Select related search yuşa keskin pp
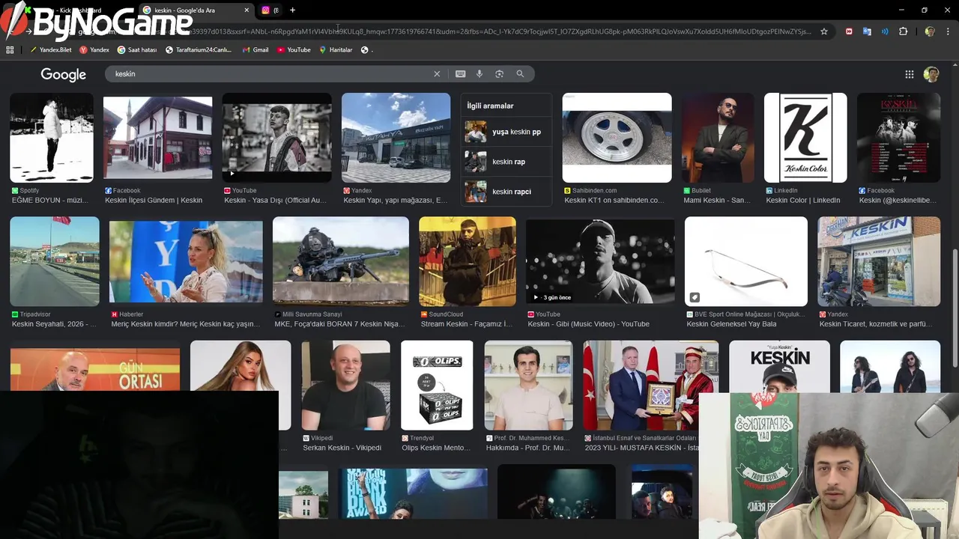The width and height of the screenshot is (959, 539). 506,132
